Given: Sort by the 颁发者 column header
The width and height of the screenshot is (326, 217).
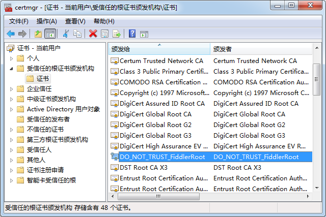Looking at the screenshot, I should pyautogui.click(x=260, y=49).
